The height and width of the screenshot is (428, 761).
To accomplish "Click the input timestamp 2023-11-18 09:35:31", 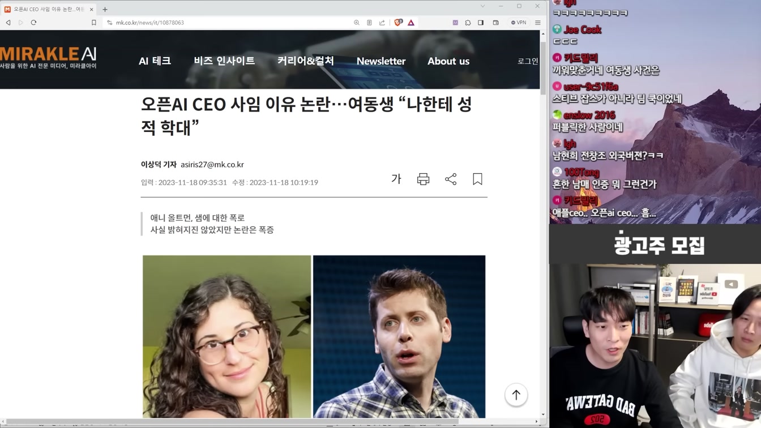I will [193, 182].
